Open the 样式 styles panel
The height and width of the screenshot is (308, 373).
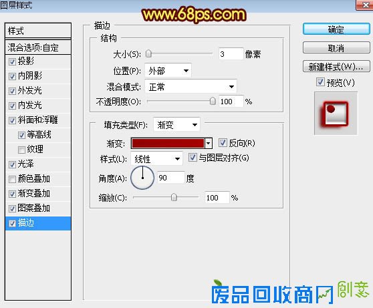[38, 31]
